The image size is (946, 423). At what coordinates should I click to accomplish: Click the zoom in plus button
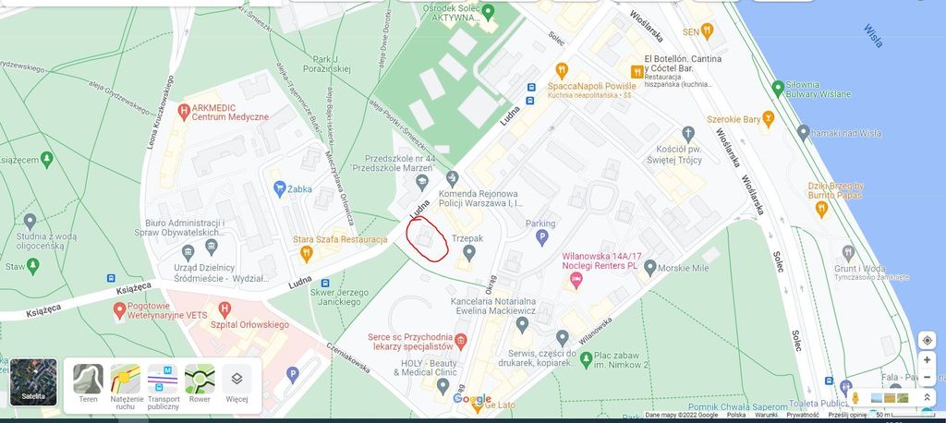tap(927, 360)
